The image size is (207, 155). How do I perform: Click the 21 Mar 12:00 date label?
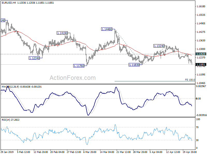coord(124,152)
